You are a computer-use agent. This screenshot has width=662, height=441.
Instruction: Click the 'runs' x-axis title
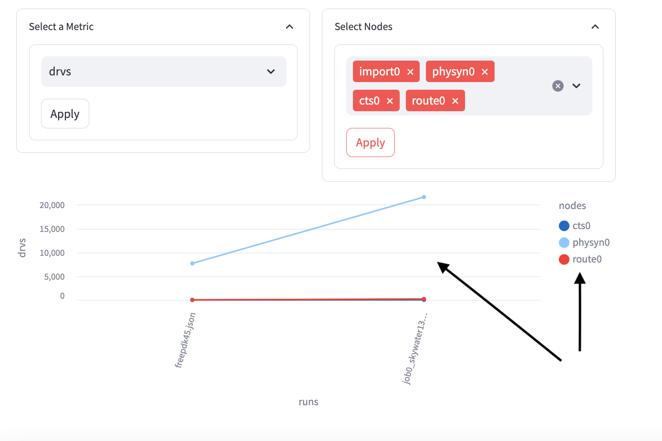[308, 402]
